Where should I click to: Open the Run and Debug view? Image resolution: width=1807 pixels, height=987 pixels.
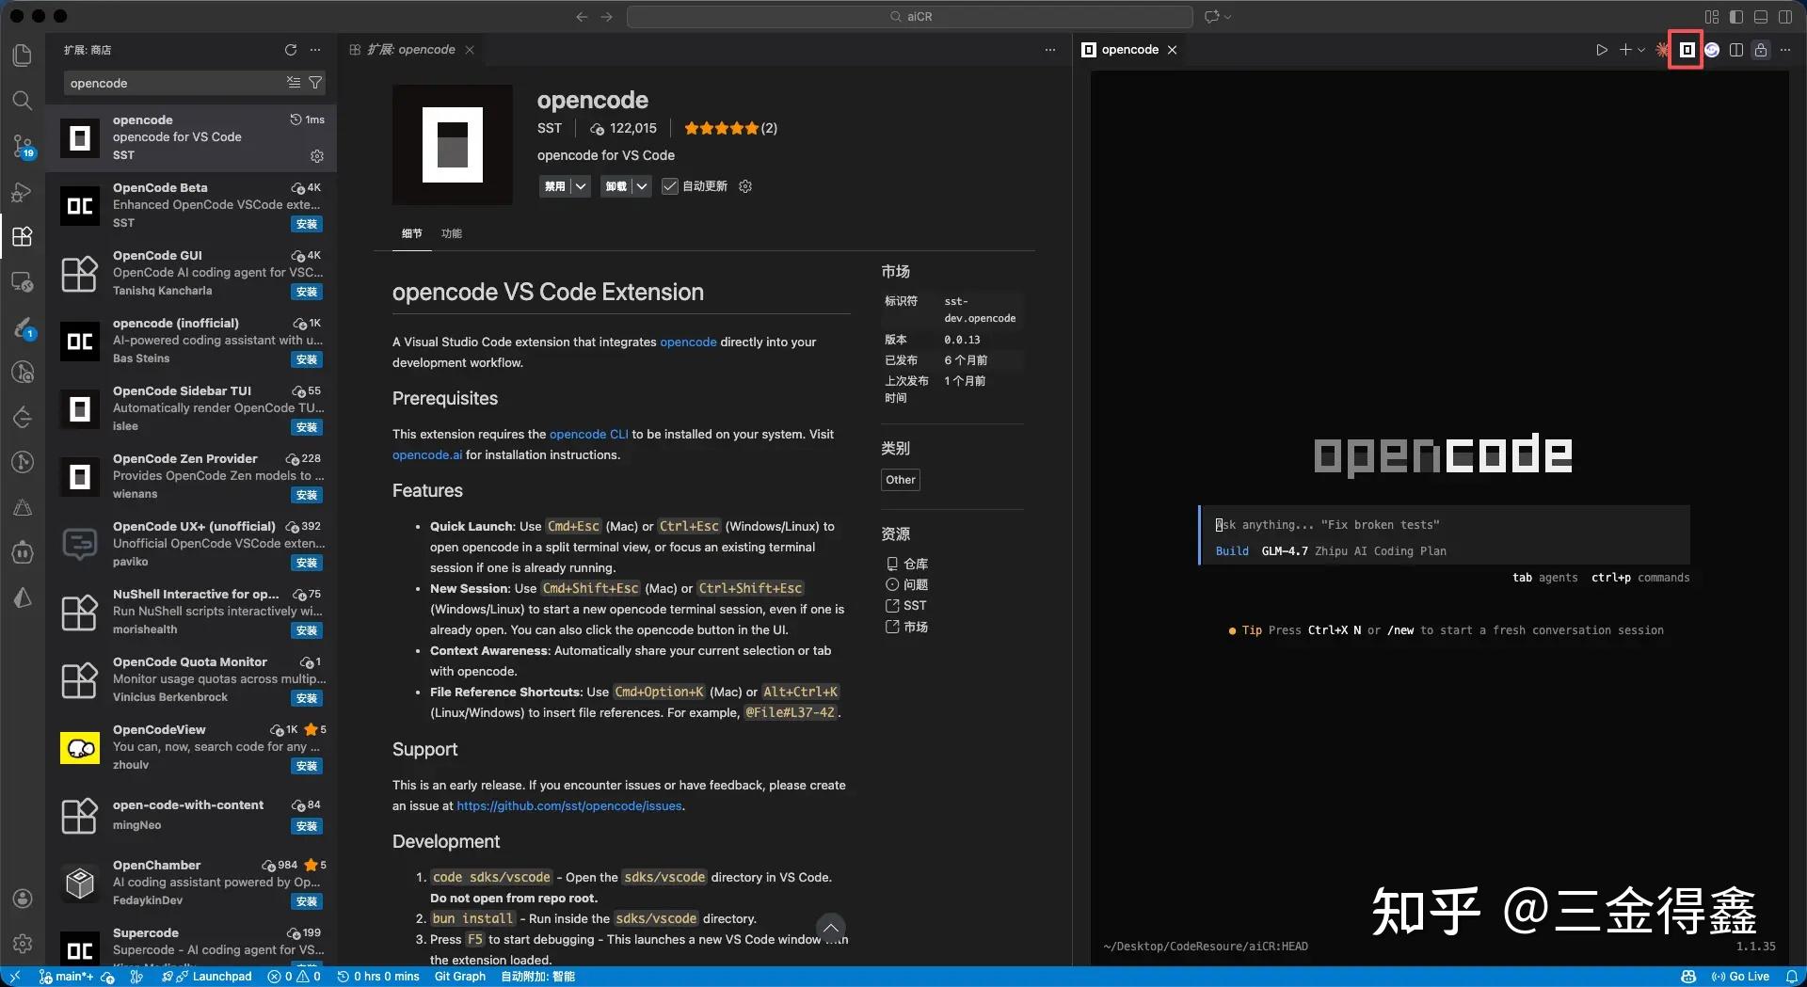(x=23, y=192)
